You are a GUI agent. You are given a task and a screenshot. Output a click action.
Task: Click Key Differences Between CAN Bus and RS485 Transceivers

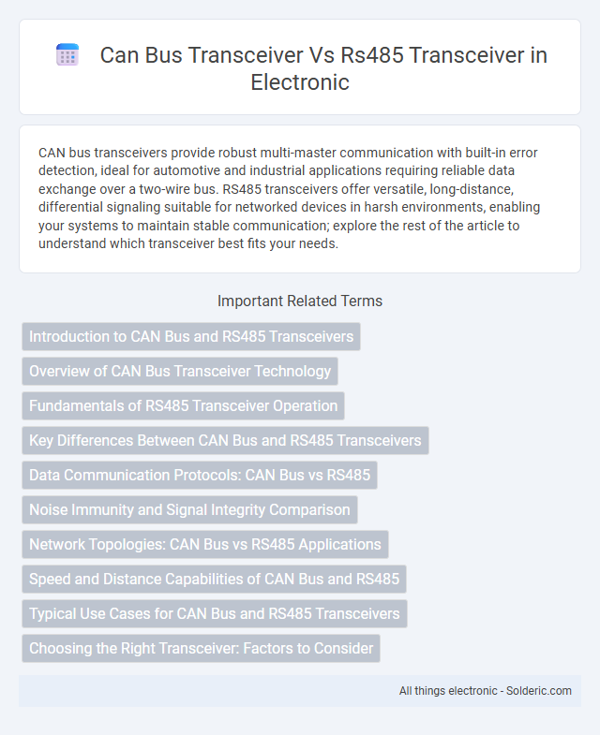[x=225, y=441]
